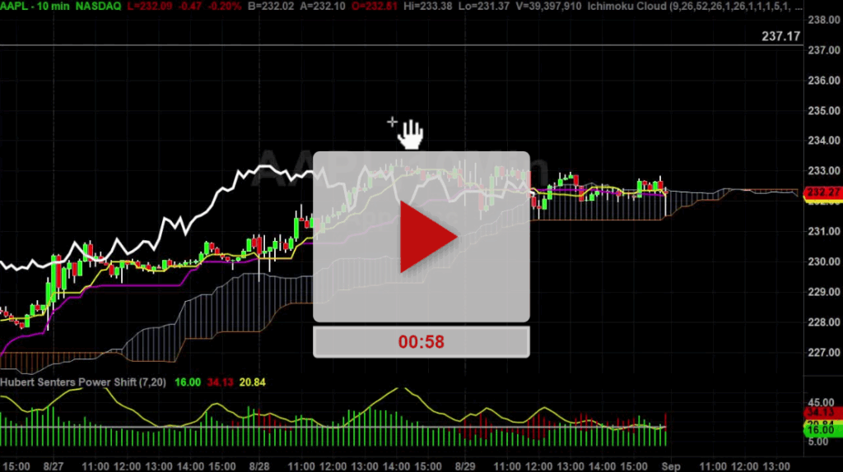This screenshot has width=843, height=472.
Task: Click the 237.17 price level label
Action: [780, 36]
